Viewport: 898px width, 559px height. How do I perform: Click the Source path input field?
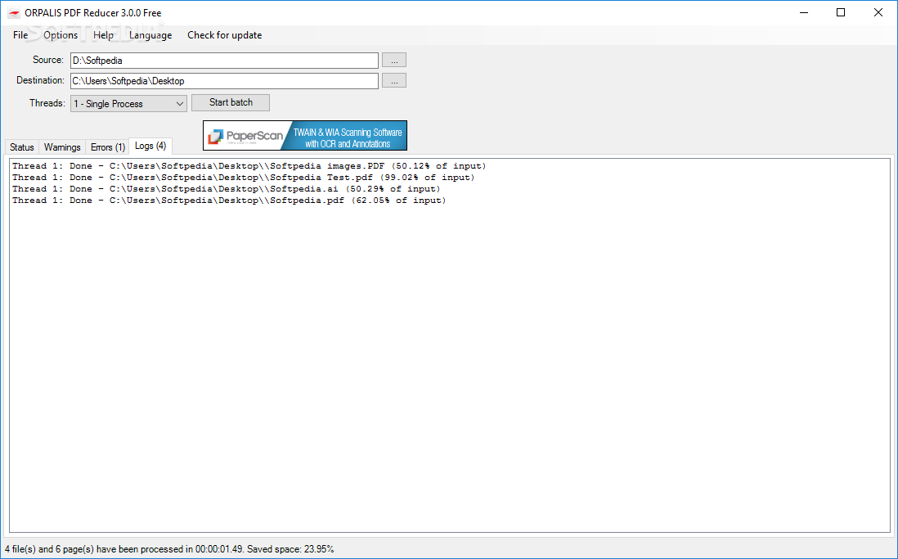point(224,61)
